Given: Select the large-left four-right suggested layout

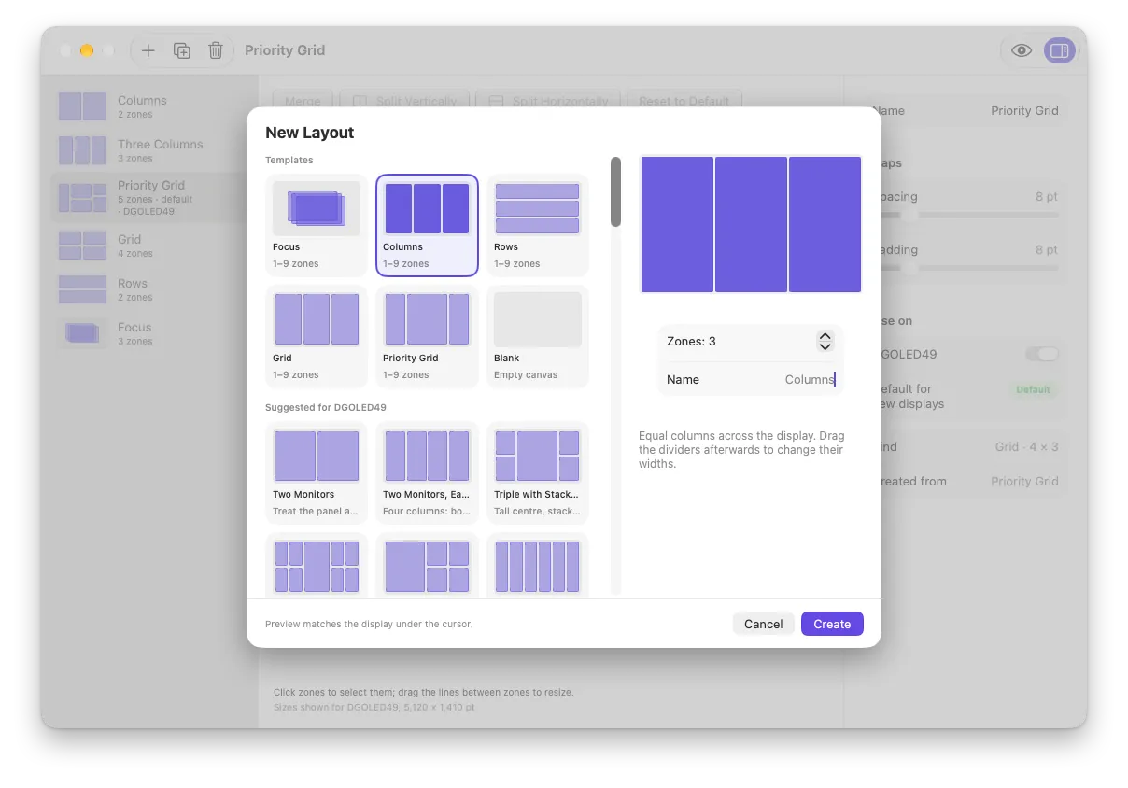Looking at the screenshot, I should [427, 566].
